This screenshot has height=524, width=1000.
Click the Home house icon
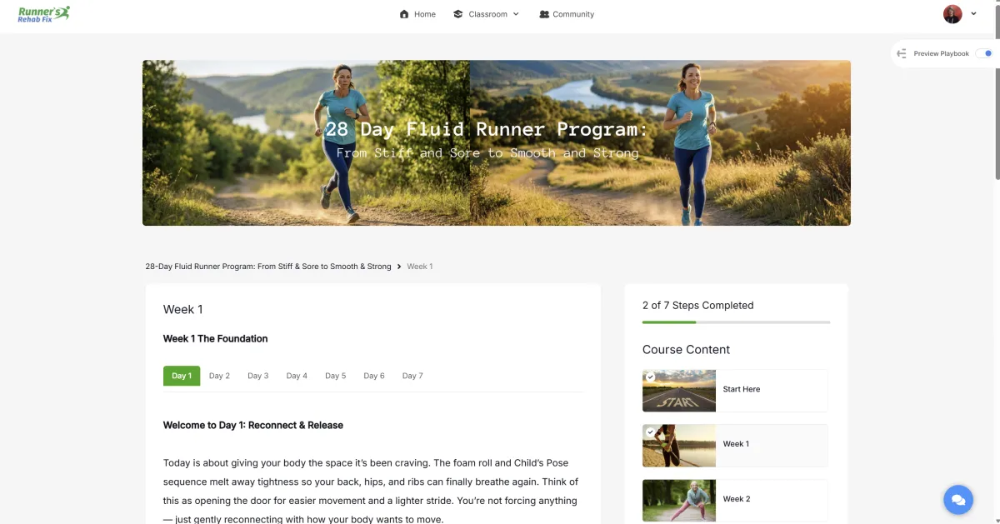pyautogui.click(x=404, y=14)
